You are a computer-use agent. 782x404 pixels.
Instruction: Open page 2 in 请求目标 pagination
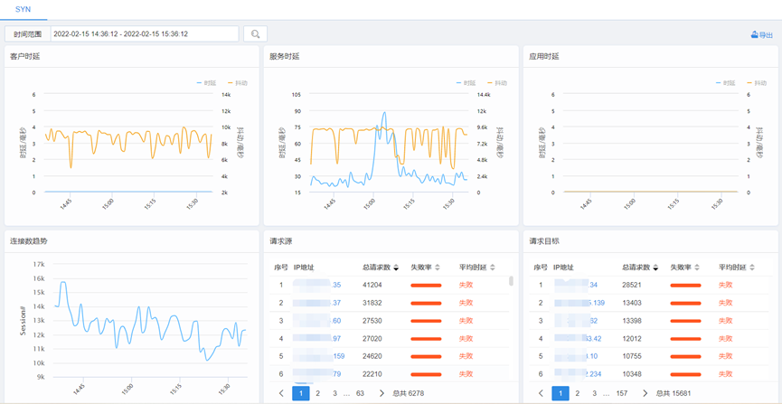pos(578,393)
